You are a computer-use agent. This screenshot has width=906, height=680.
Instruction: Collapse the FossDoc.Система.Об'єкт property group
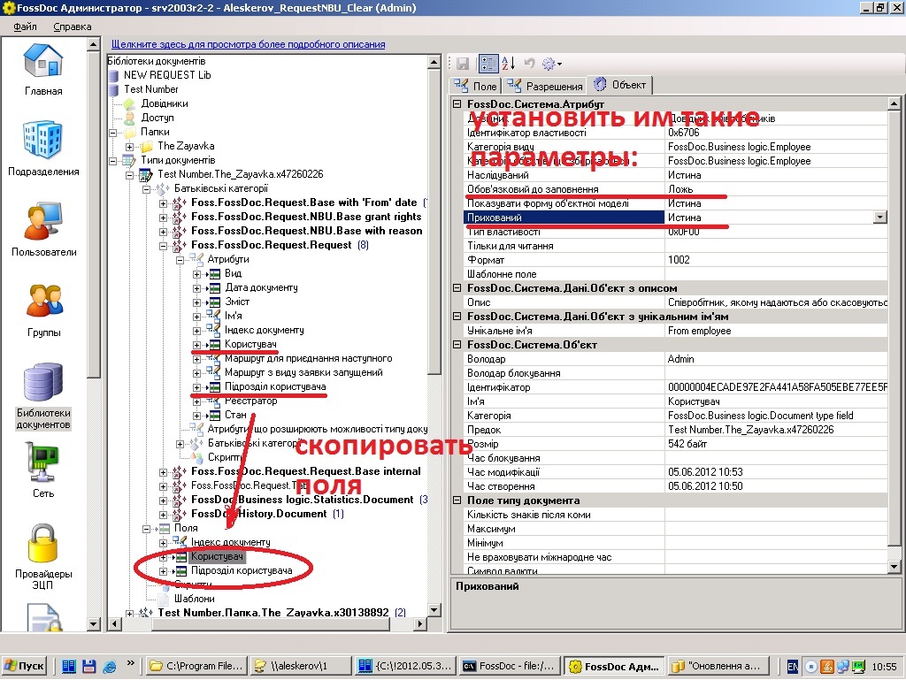pos(457,345)
